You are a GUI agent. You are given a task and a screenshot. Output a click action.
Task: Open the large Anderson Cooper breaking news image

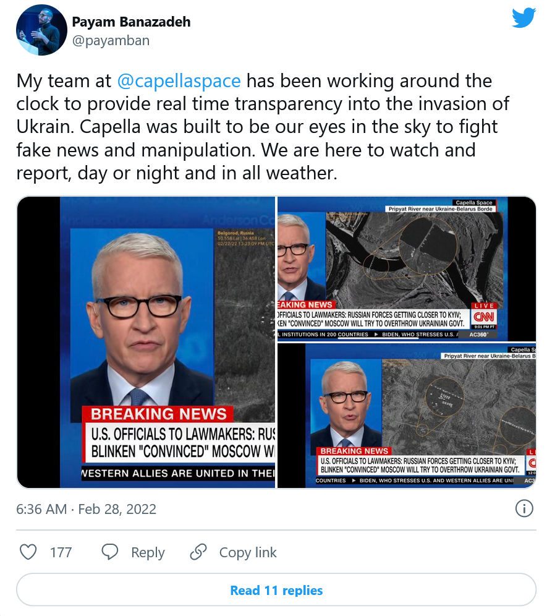tap(146, 342)
